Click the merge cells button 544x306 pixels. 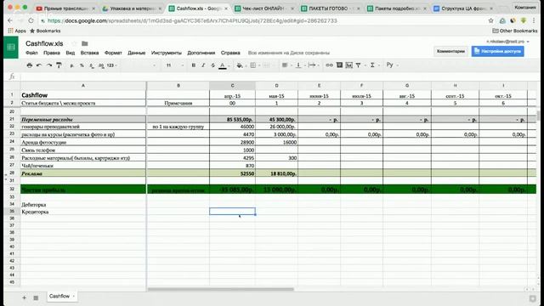(x=266, y=65)
